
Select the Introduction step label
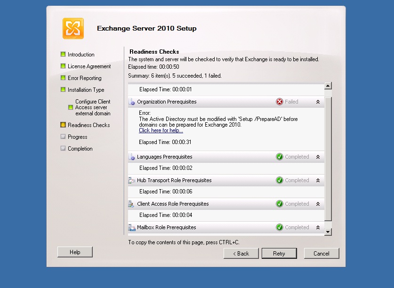[81, 55]
